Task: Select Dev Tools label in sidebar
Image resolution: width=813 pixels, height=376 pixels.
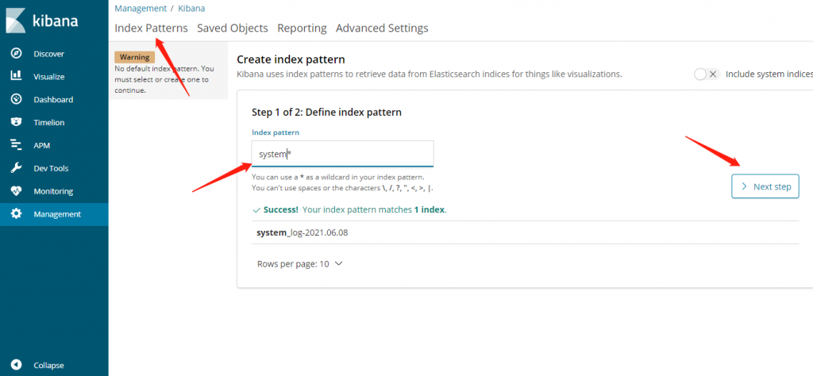Action: point(51,168)
